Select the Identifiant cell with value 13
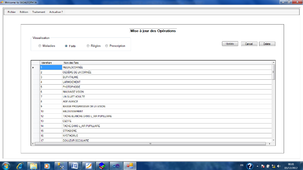Viewport: 303px width, 170px height. [x=51, y=121]
